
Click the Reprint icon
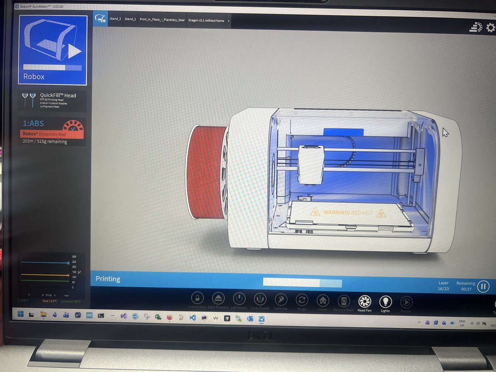406,303
